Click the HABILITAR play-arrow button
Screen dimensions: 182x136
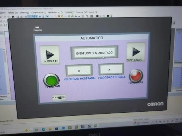(50, 55)
